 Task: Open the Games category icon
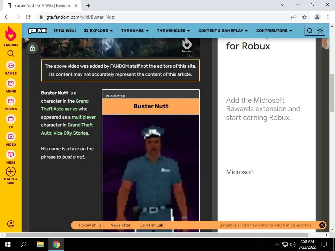(x=11, y=65)
